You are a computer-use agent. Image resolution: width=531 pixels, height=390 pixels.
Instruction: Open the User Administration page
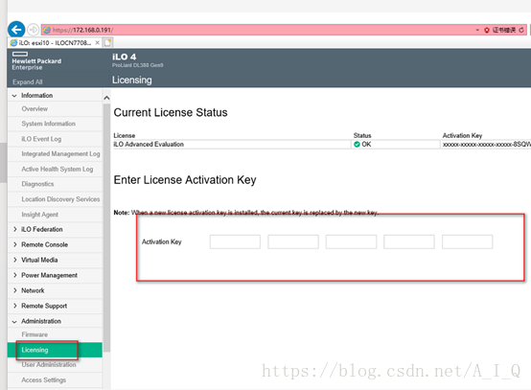click(x=49, y=365)
